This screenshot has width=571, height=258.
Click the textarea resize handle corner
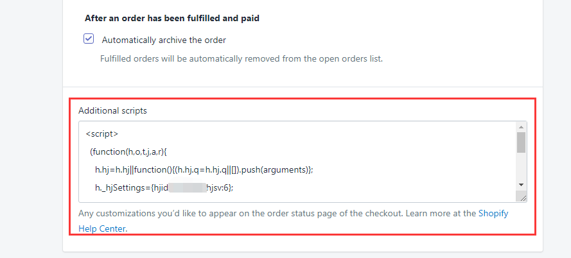pyautogui.click(x=523, y=198)
